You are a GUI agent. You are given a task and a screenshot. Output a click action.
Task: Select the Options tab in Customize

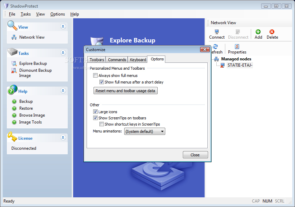(157, 59)
